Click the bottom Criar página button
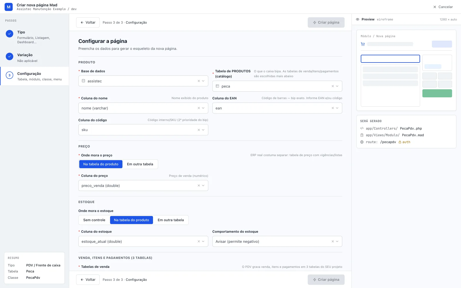Image resolution: width=461 pixels, height=288 pixels. click(326, 280)
